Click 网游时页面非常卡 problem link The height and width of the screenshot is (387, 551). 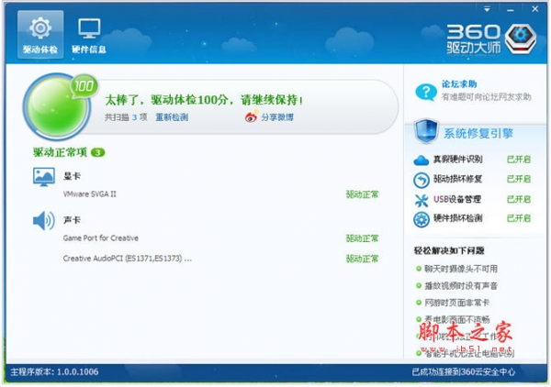(x=456, y=303)
